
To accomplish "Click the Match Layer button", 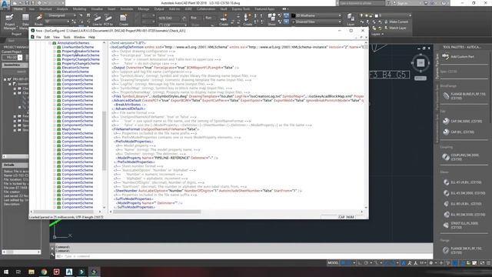I will [x=395, y=28].
